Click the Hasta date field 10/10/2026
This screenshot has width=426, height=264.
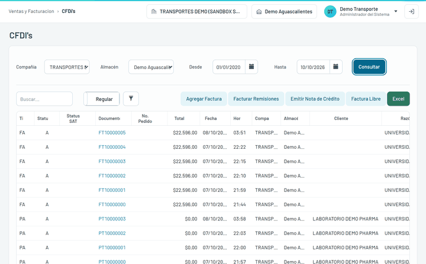click(x=313, y=67)
